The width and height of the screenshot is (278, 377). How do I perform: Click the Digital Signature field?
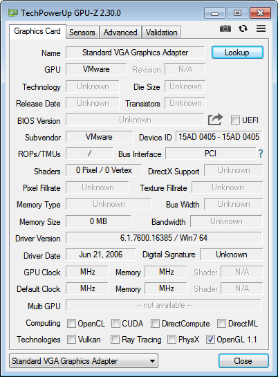point(232,255)
